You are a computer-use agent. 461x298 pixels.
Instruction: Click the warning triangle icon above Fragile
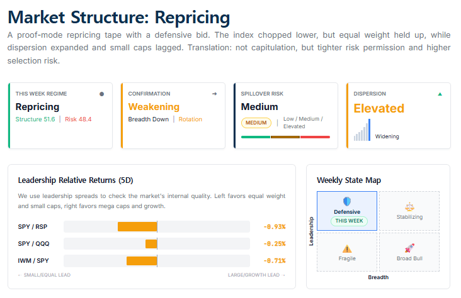pos(347,248)
